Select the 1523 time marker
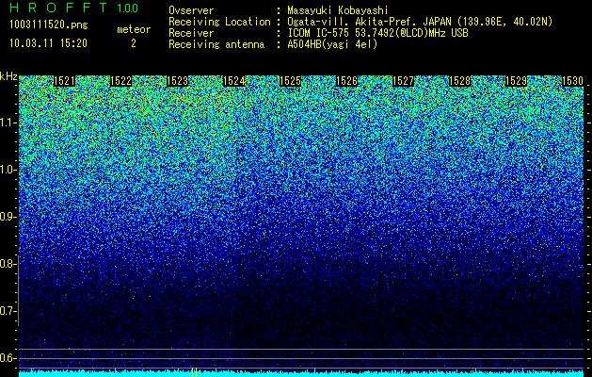The image size is (592, 377). [178, 81]
